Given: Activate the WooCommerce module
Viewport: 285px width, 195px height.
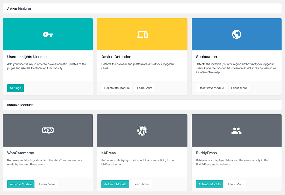Looking at the screenshot, I should 21,184.
